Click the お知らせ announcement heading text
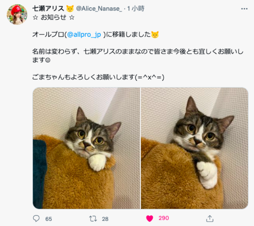 point(53,17)
